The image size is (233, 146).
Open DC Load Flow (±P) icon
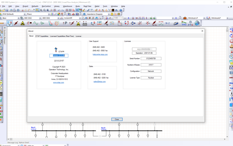coord(65,23)
